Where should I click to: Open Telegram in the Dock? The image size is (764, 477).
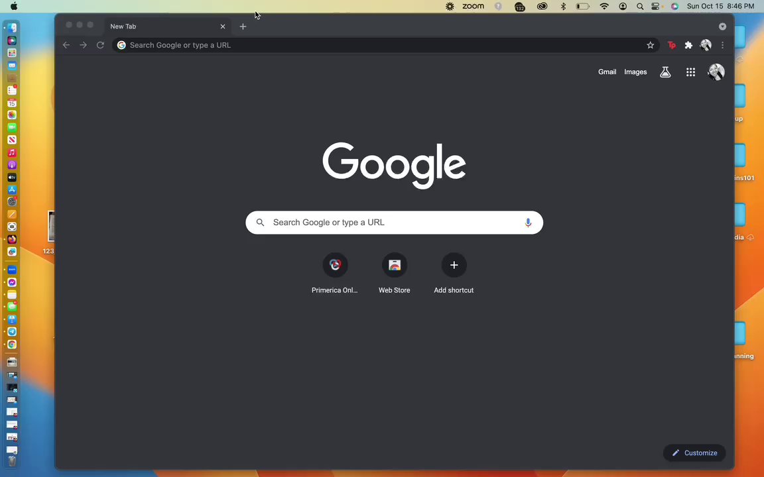12,331
